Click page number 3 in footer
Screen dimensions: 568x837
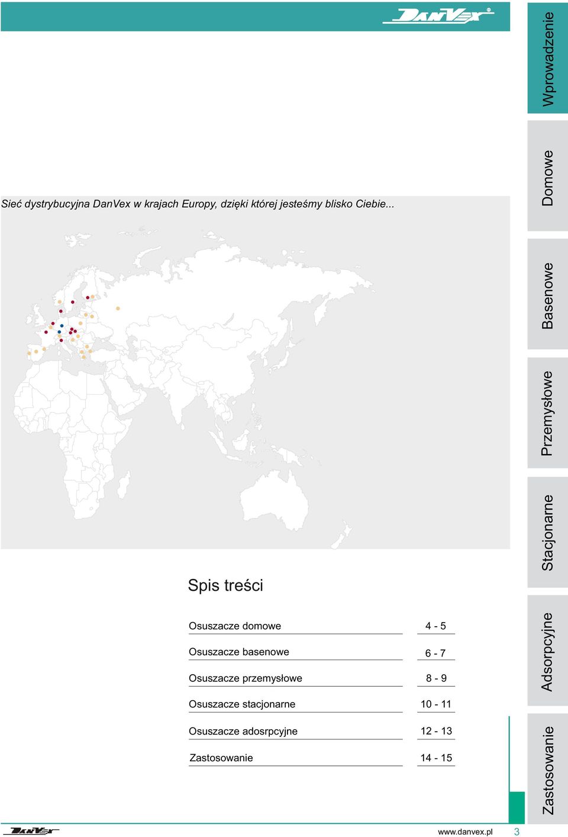click(x=517, y=832)
